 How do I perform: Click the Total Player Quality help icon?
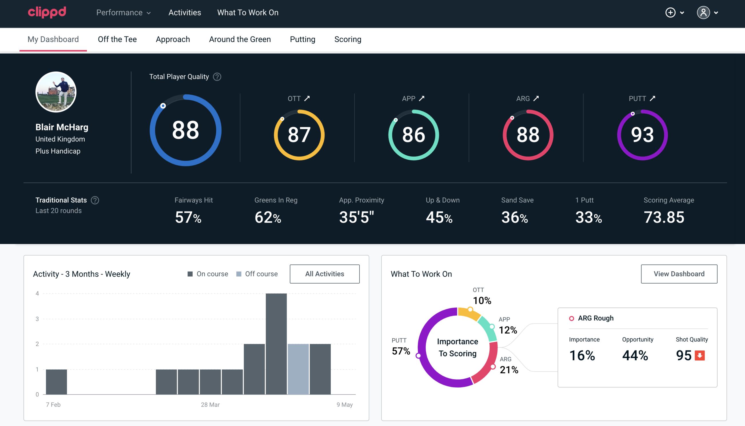pos(216,76)
